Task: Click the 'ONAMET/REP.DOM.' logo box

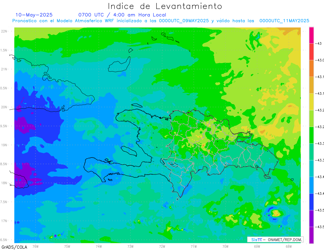Action: click(x=275, y=239)
